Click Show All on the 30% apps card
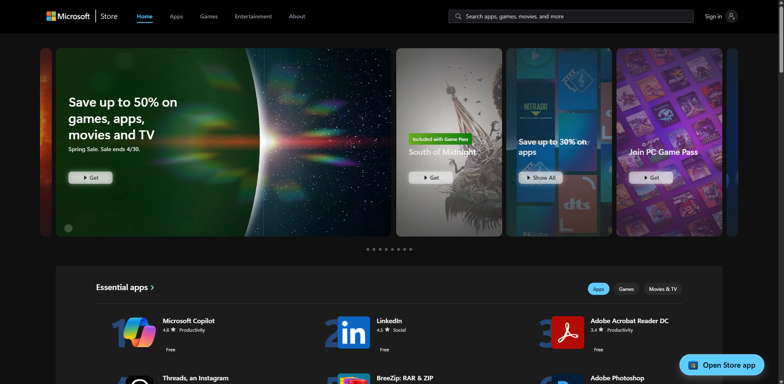Image resolution: width=784 pixels, height=384 pixels. point(541,178)
